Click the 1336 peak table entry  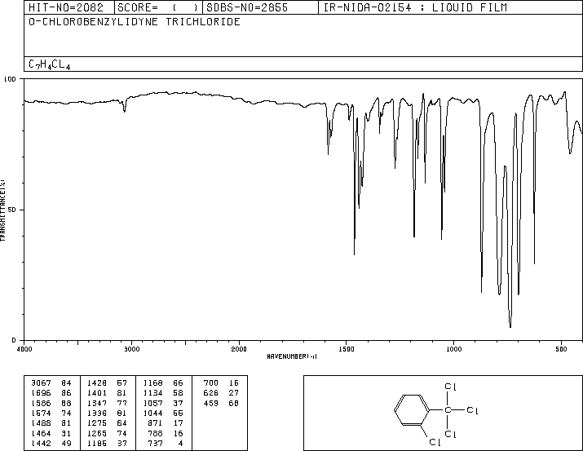pyautogui.click(x=107, y=413)
